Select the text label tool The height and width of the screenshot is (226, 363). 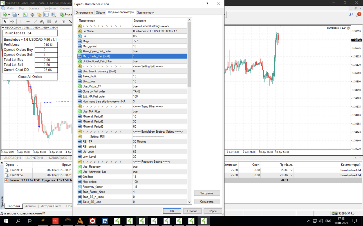[x=63, y=22]
